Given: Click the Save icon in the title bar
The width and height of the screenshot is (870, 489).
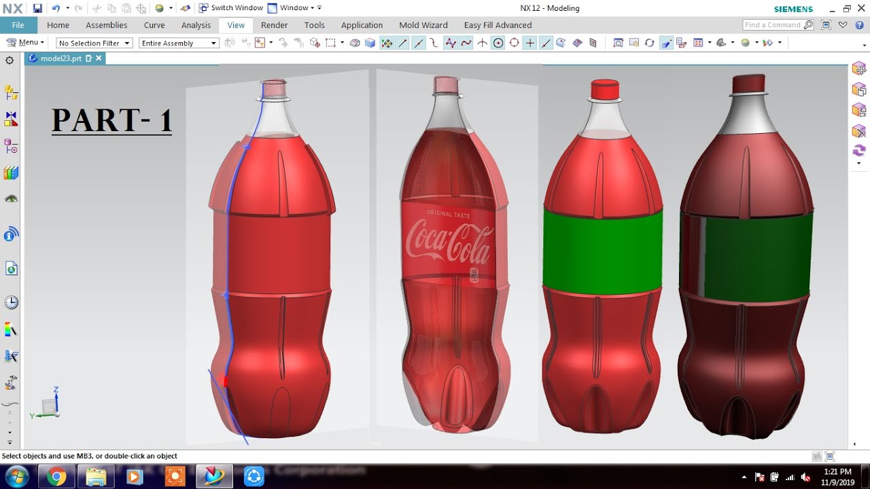Looking at the screenshot, I should (x=37, y=8).
